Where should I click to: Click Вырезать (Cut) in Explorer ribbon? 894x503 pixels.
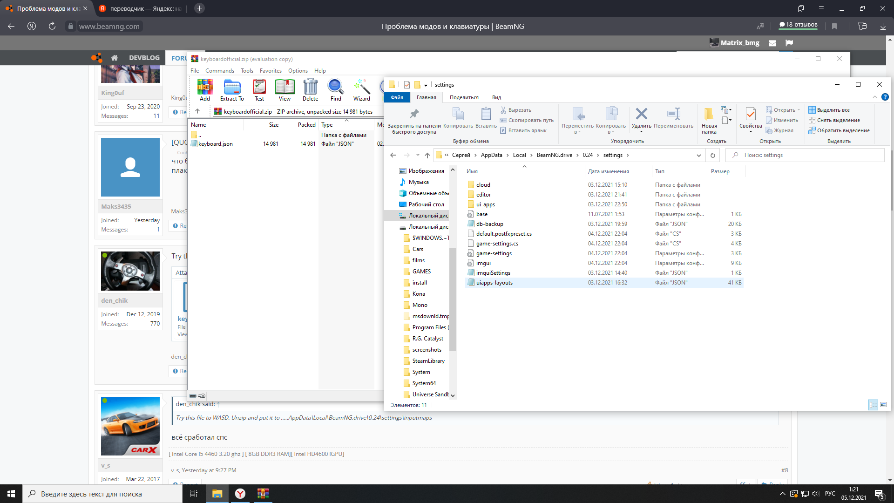coord(516,110)
